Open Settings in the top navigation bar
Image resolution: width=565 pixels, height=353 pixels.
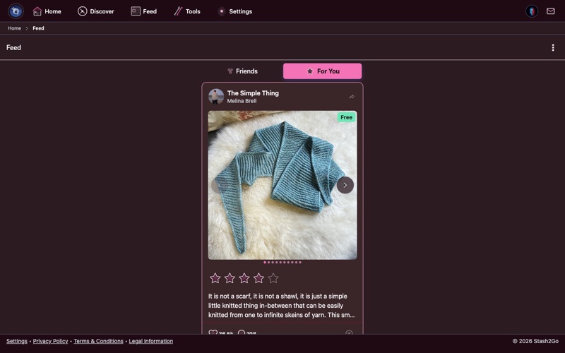(234, 11)
